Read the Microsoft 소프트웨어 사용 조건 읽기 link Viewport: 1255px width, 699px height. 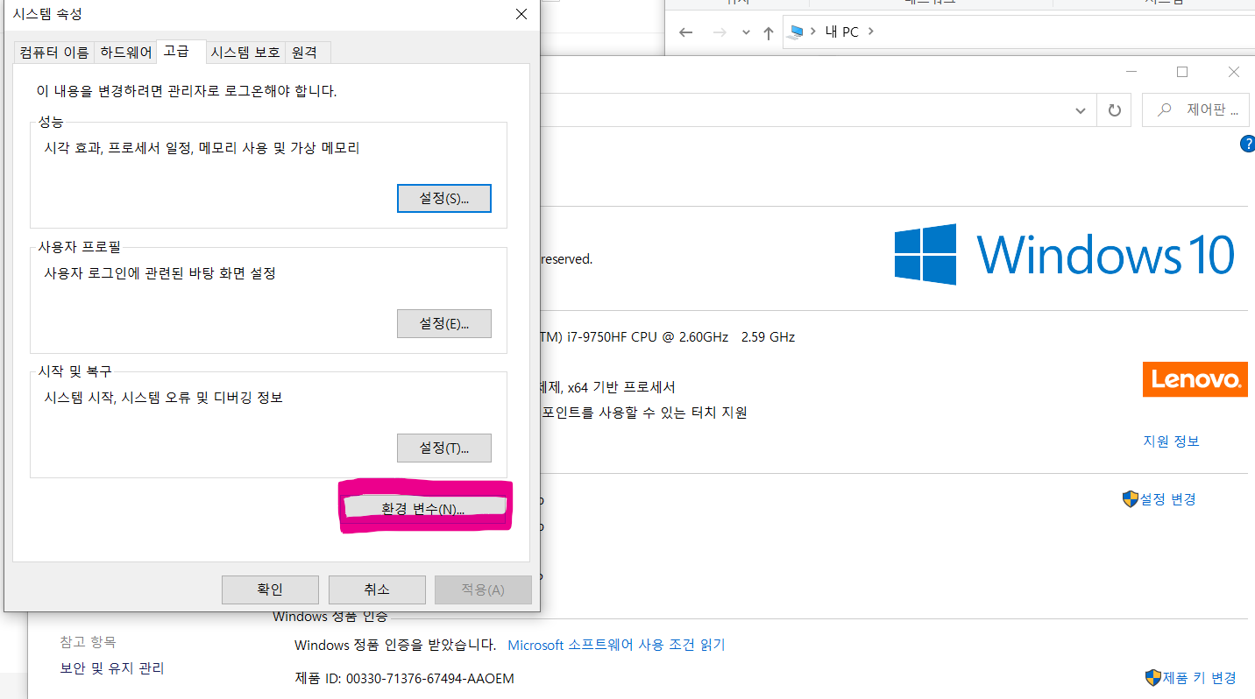tap(617, 645)
